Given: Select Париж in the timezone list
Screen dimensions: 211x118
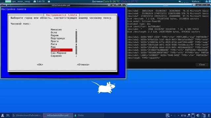Looking at the screenshot, I should click(55, 35).
